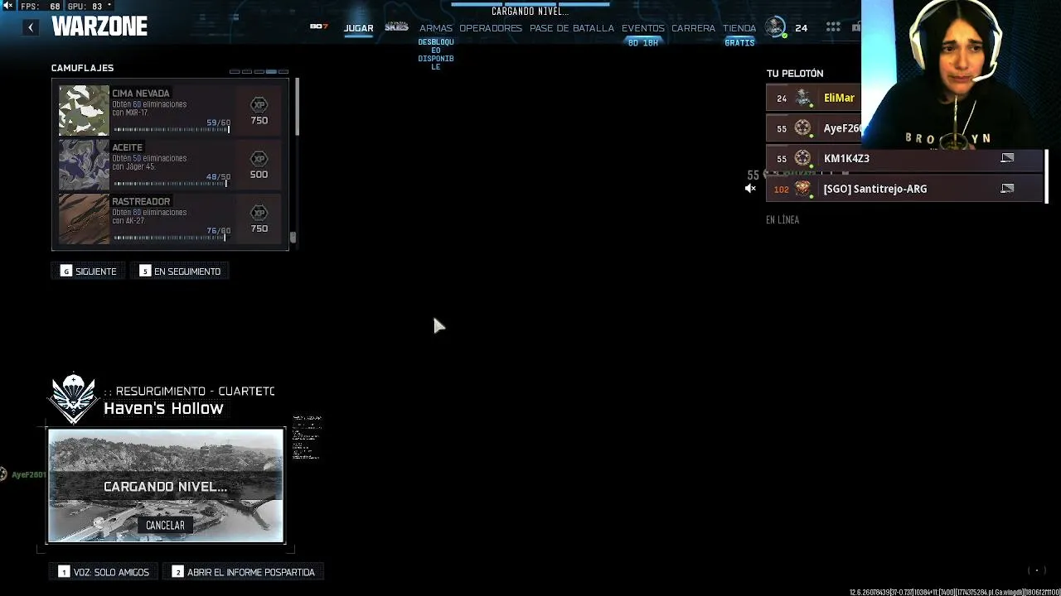The image size is (1061, 596).
Task: Click the PC platform icon on KM1K4Z3 row
Action: pos(1007,158)
